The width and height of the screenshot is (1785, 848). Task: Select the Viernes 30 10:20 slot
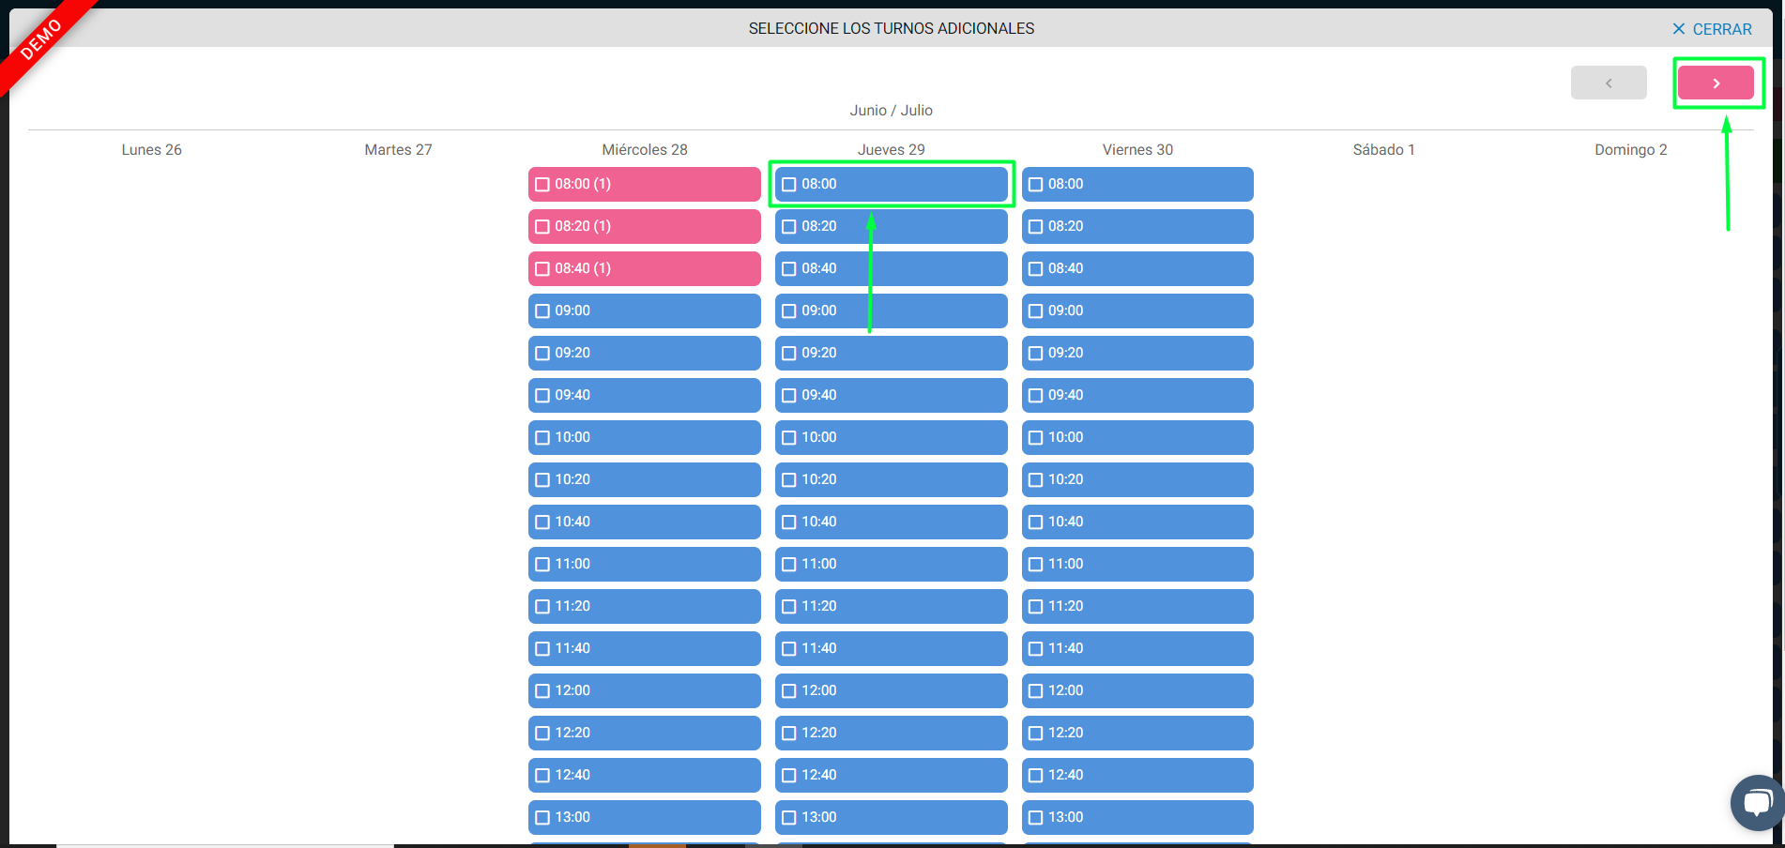pyautogui.click(x=1137, y=479)
